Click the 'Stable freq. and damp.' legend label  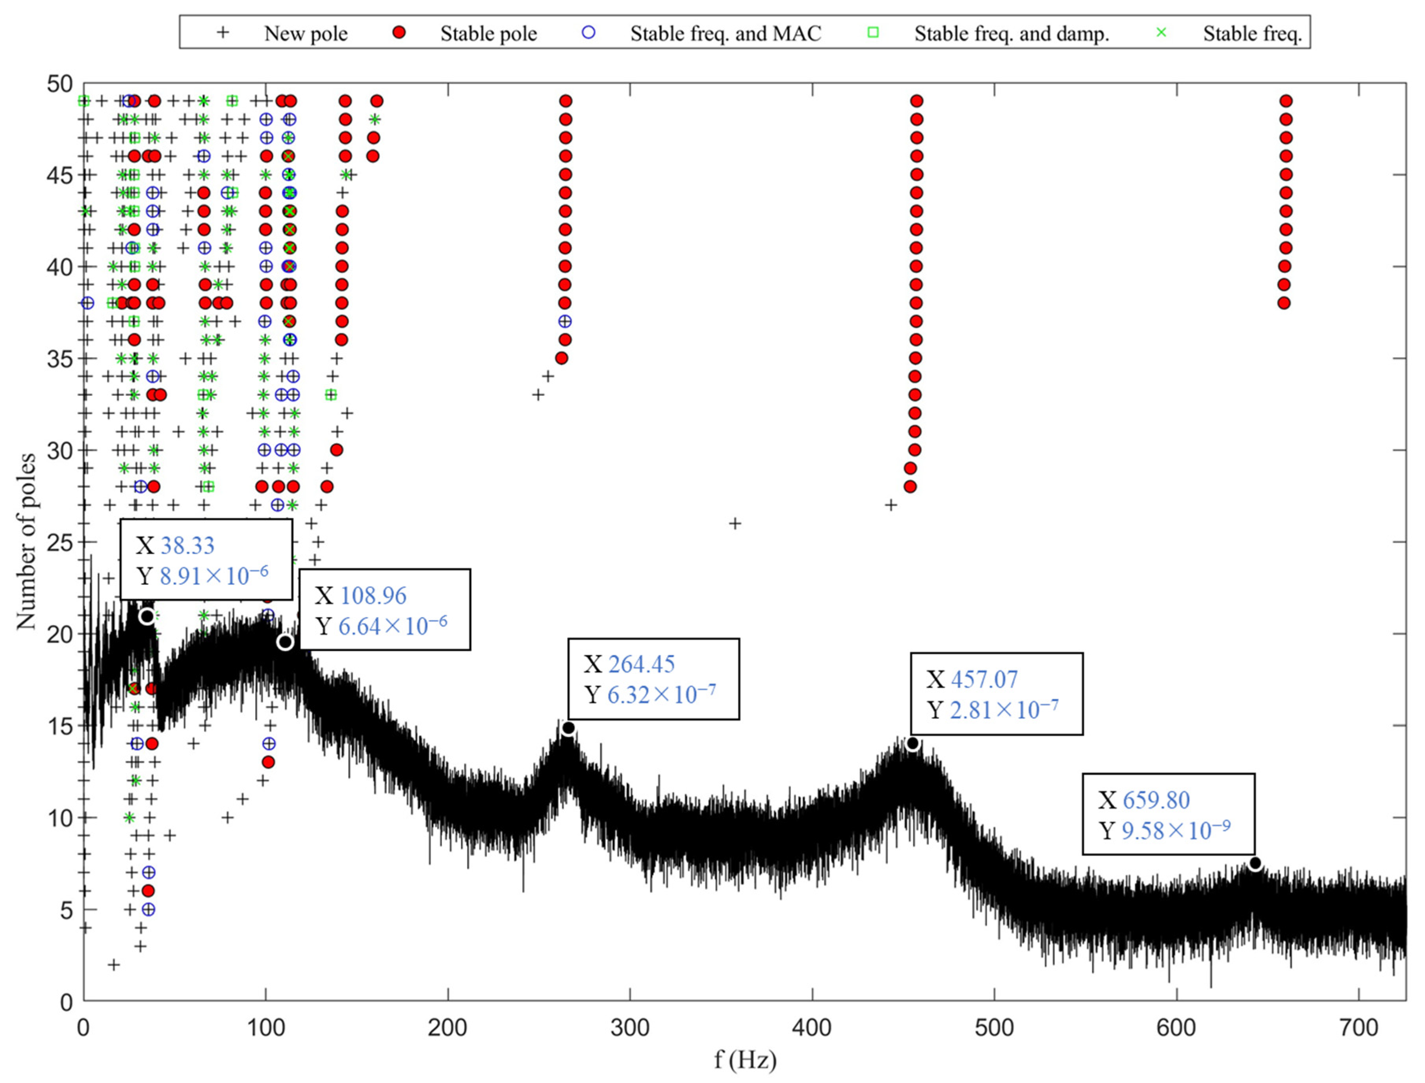(x=1012, y=33)
